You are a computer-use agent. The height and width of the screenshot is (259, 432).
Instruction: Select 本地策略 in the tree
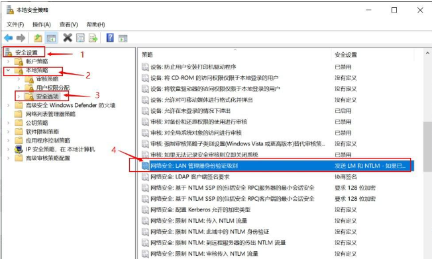(36, 70)
